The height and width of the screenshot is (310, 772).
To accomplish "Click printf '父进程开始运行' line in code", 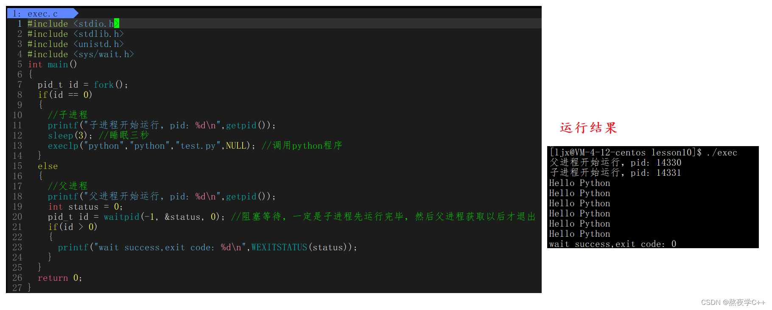I will point(162,197).
